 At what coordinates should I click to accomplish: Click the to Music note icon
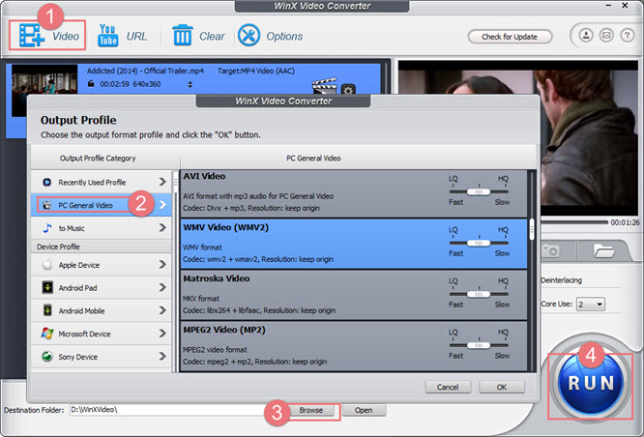coord(46,228)
